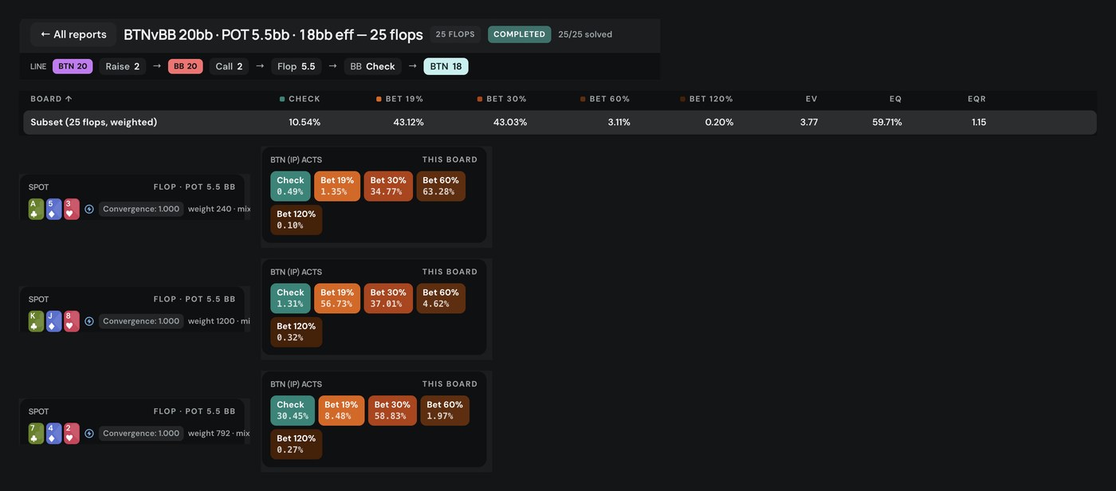Click Bet 60% 4.62% on the K-J-8 board
The image size is (1116, 491).
[441, 298]
